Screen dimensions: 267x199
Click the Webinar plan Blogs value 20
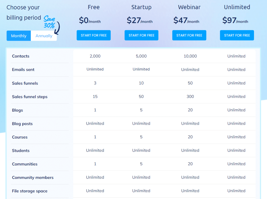pos(190,110)
